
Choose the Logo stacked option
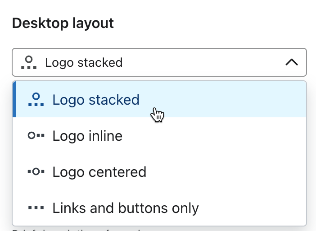coord(159,99)
